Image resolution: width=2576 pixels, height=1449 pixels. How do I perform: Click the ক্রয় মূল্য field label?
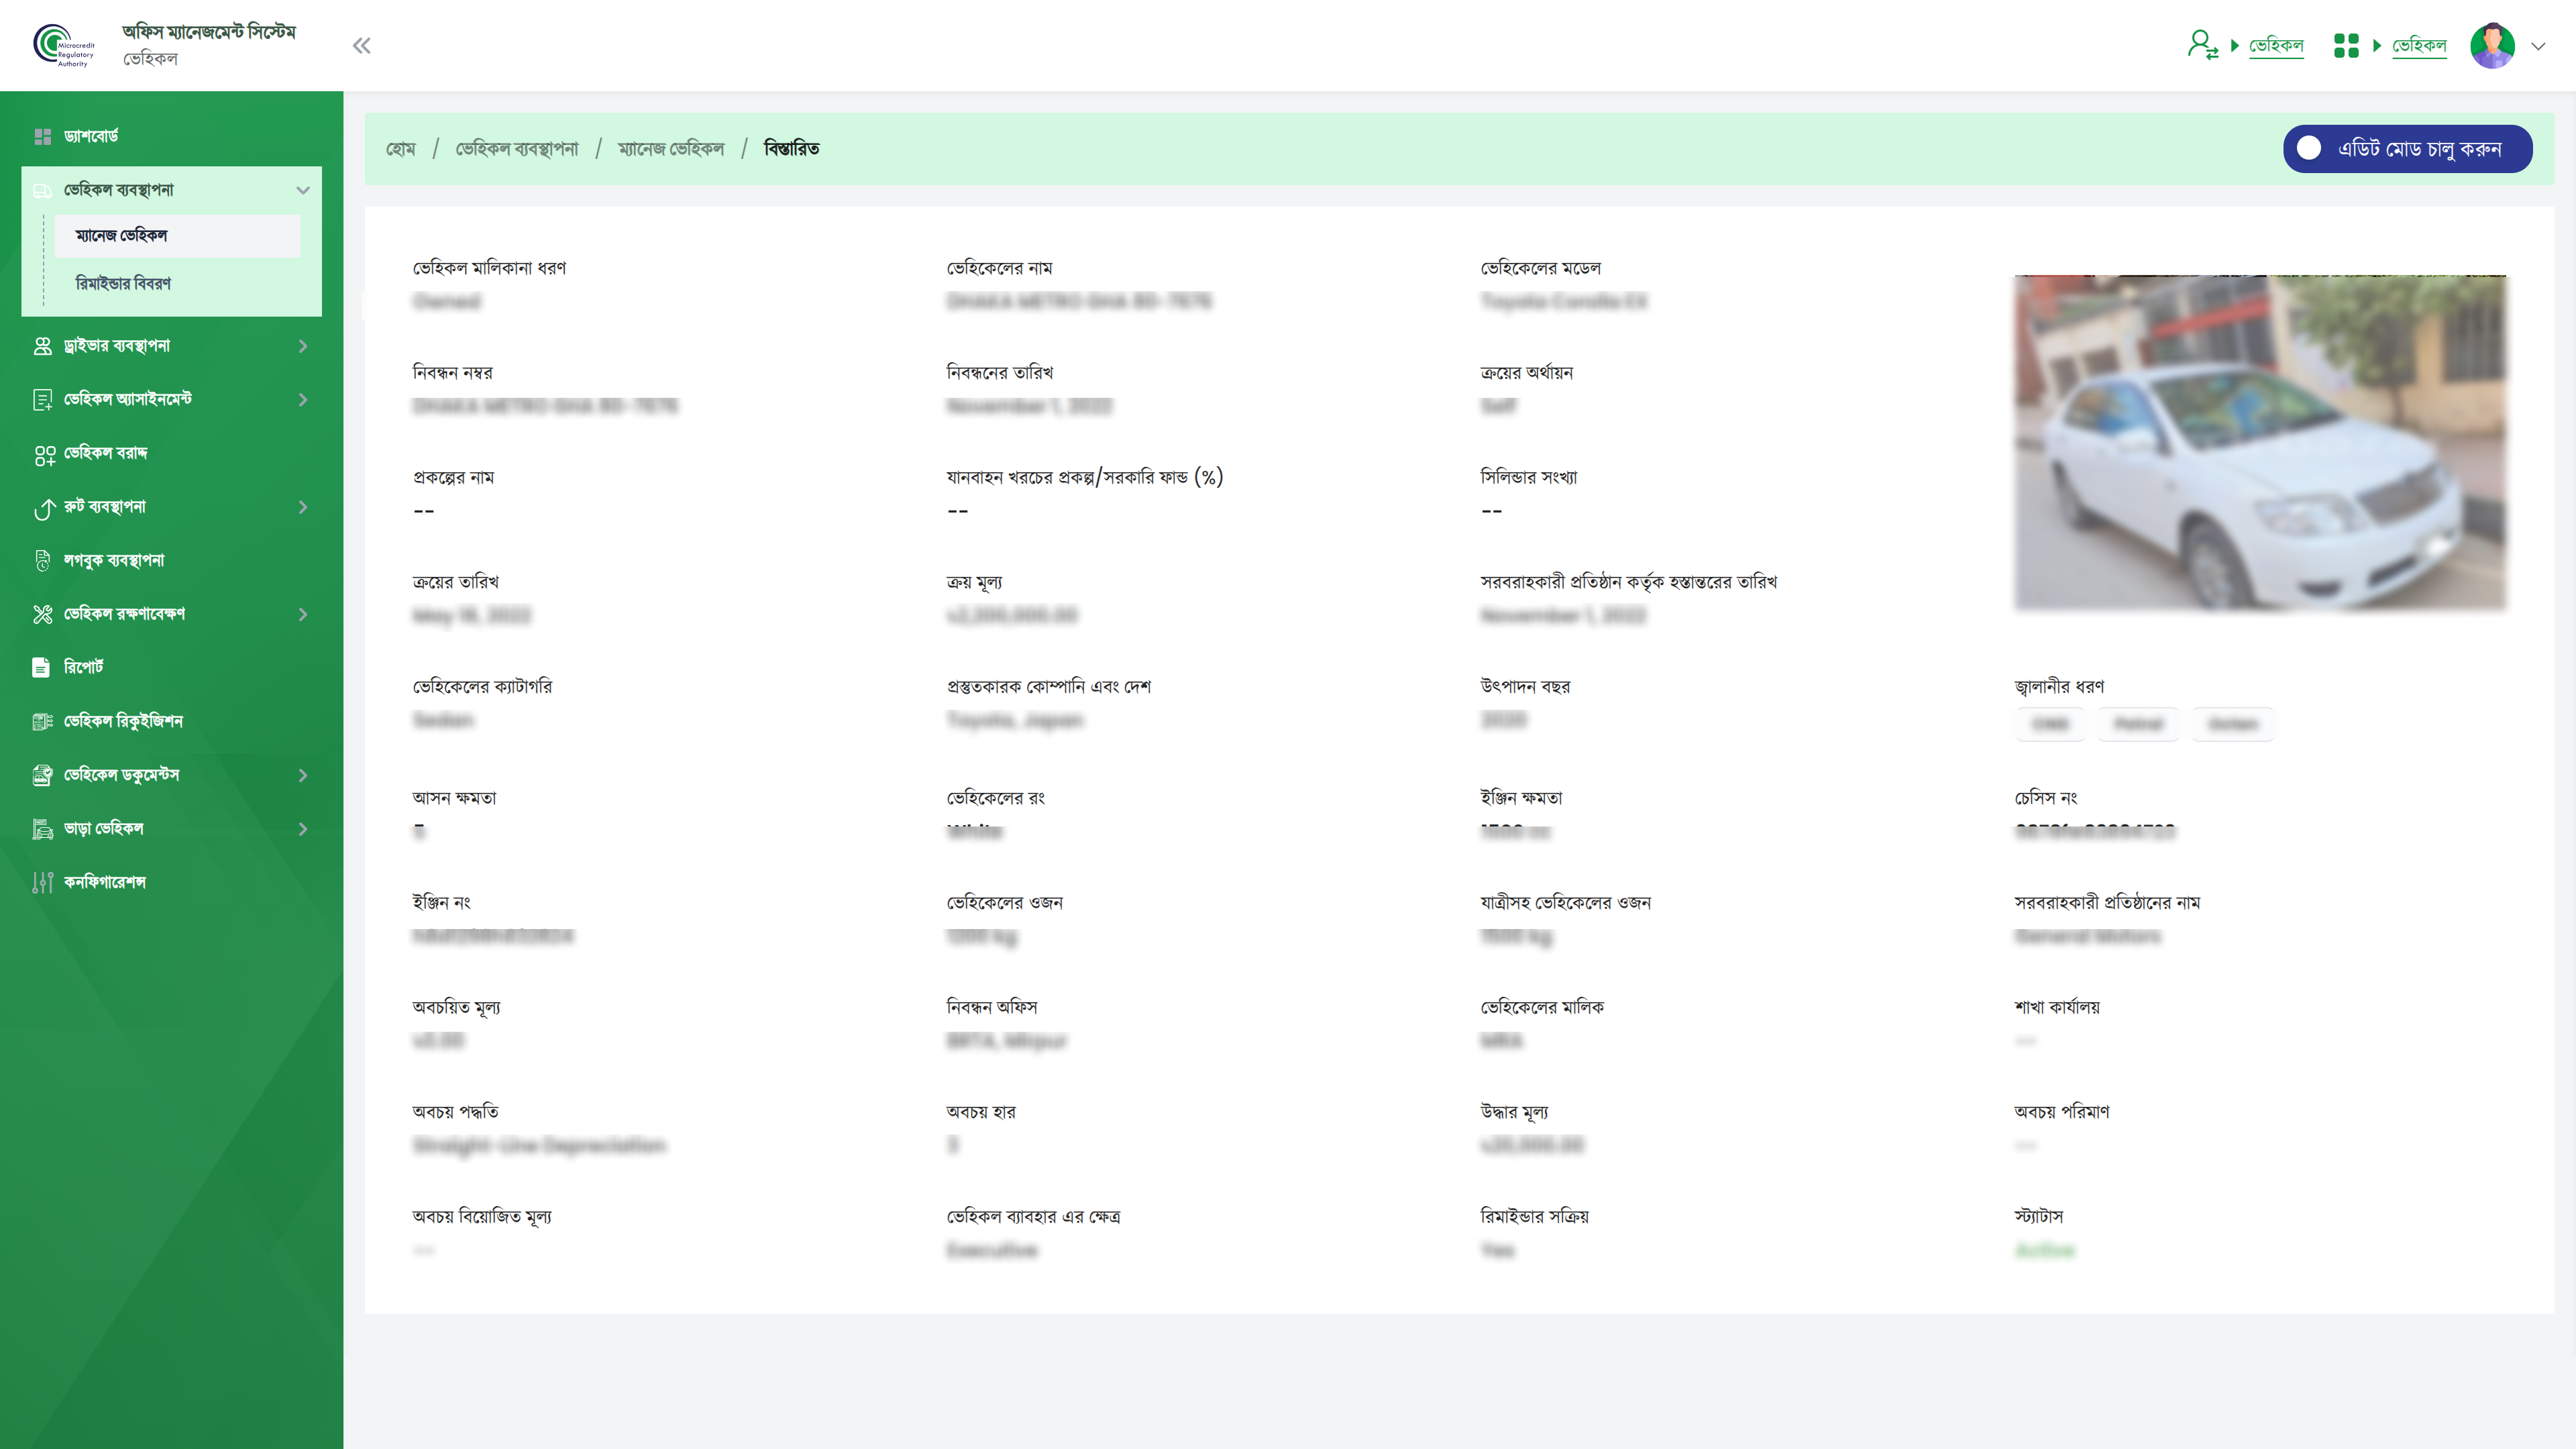(974, 582)
